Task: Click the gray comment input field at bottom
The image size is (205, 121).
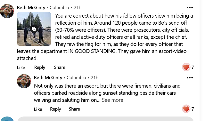Action: click(x=105, y=119)
